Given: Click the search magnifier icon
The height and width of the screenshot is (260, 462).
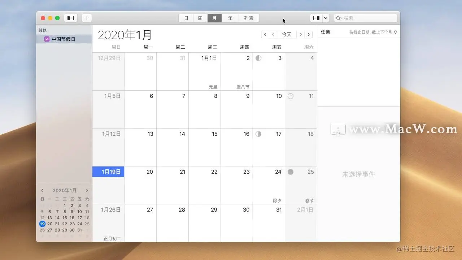Looking at the screenshot, I should (x=339, y=18).
